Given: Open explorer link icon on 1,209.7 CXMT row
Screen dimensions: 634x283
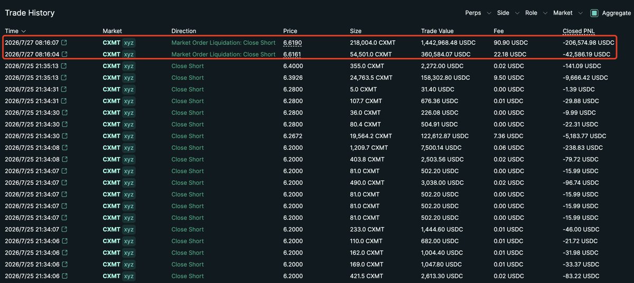Looking at the screenshot, I should pos(64,148).
